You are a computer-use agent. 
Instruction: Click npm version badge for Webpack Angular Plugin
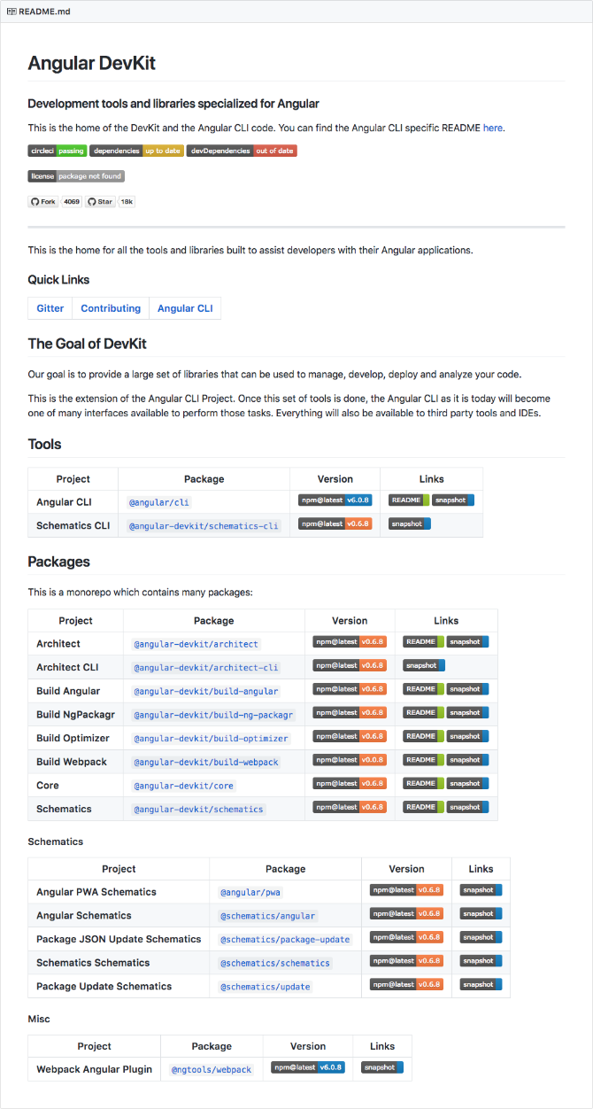(308, 1067)
